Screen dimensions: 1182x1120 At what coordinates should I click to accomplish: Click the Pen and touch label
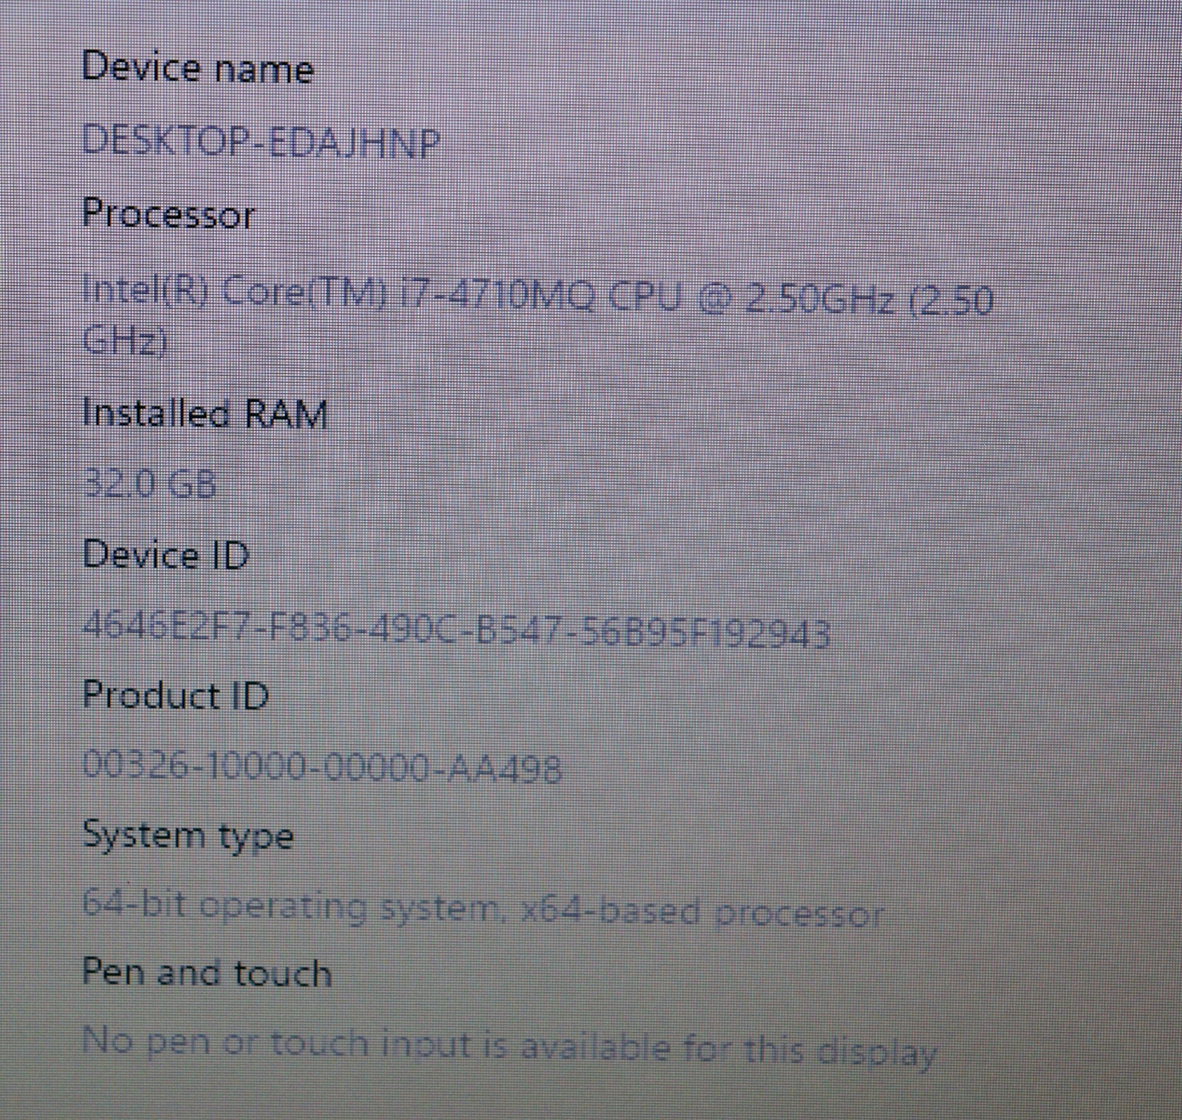(207, 972)
